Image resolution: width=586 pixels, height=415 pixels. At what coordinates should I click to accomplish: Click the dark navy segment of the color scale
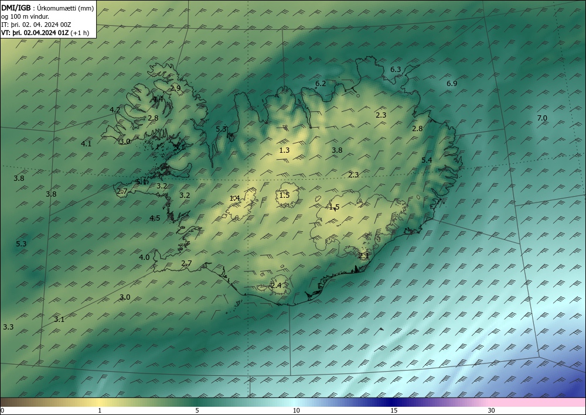pos(390,402)
